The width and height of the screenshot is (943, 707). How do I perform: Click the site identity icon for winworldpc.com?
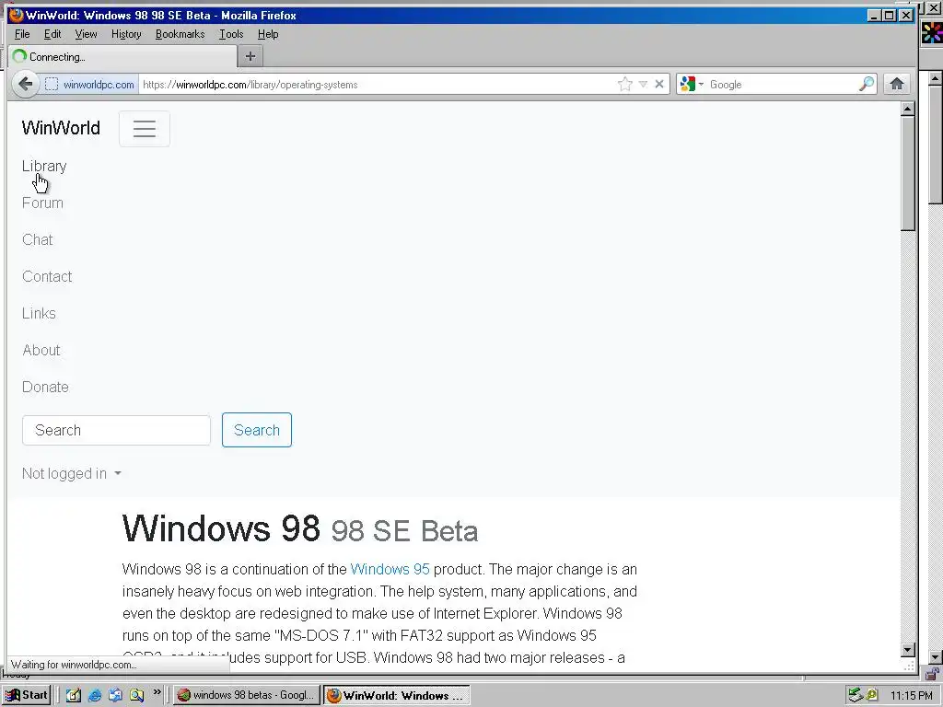coord(52,84)
